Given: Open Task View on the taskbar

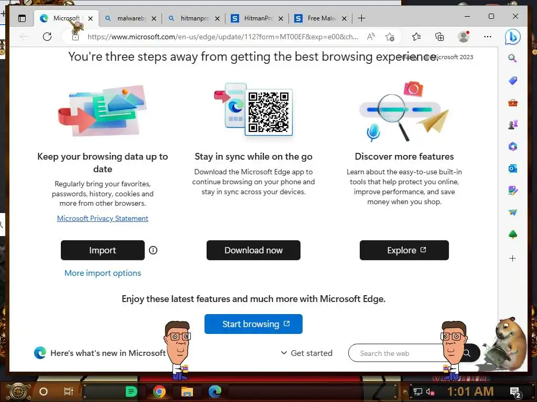Looking at the screenshot, I should [x=69, y=392].
